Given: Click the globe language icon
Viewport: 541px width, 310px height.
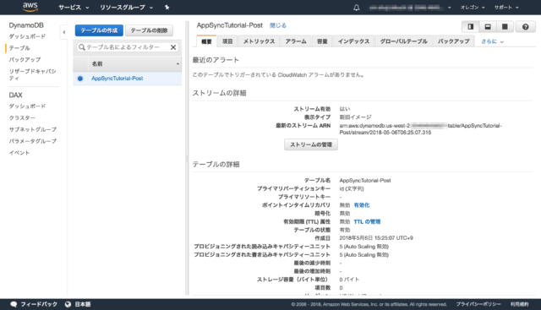Looking at the screenshot, I should [68, 304].
